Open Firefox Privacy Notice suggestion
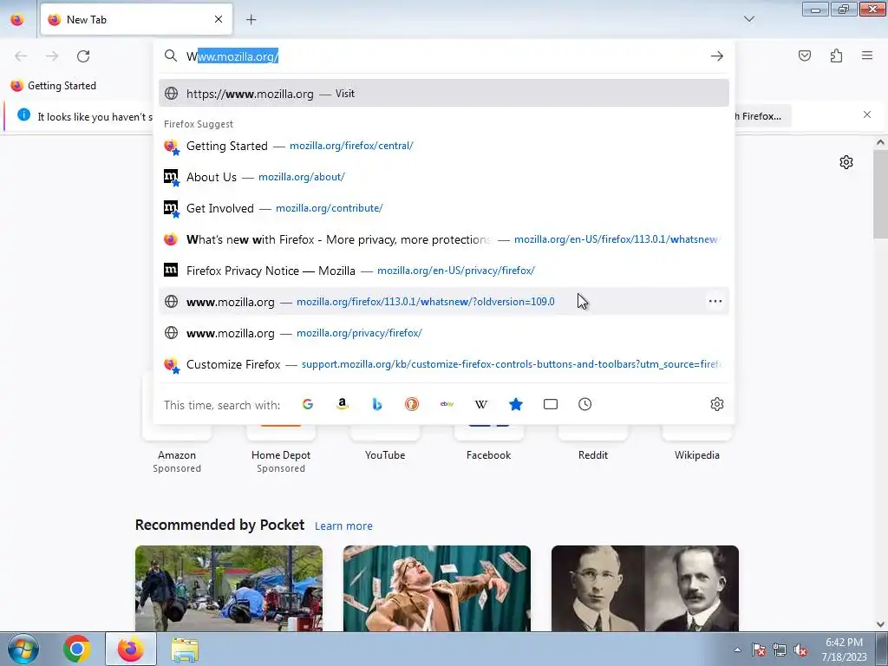 pyautogui.click(x=444, y=271)
